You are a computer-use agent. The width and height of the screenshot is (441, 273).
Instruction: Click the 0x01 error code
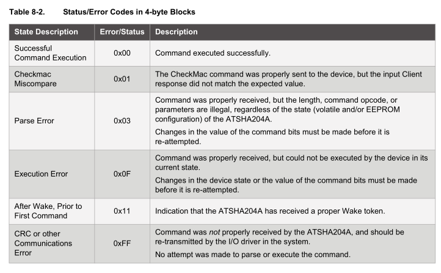click(122, 79)
